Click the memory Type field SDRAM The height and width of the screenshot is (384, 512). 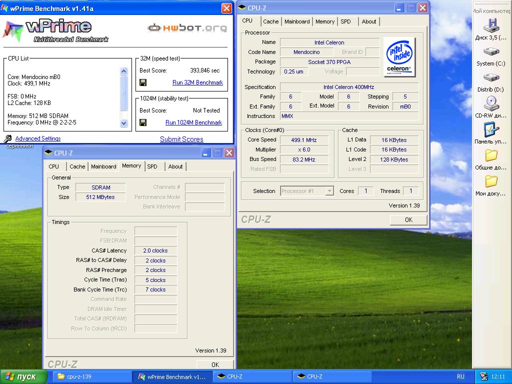tap(100, 187)
